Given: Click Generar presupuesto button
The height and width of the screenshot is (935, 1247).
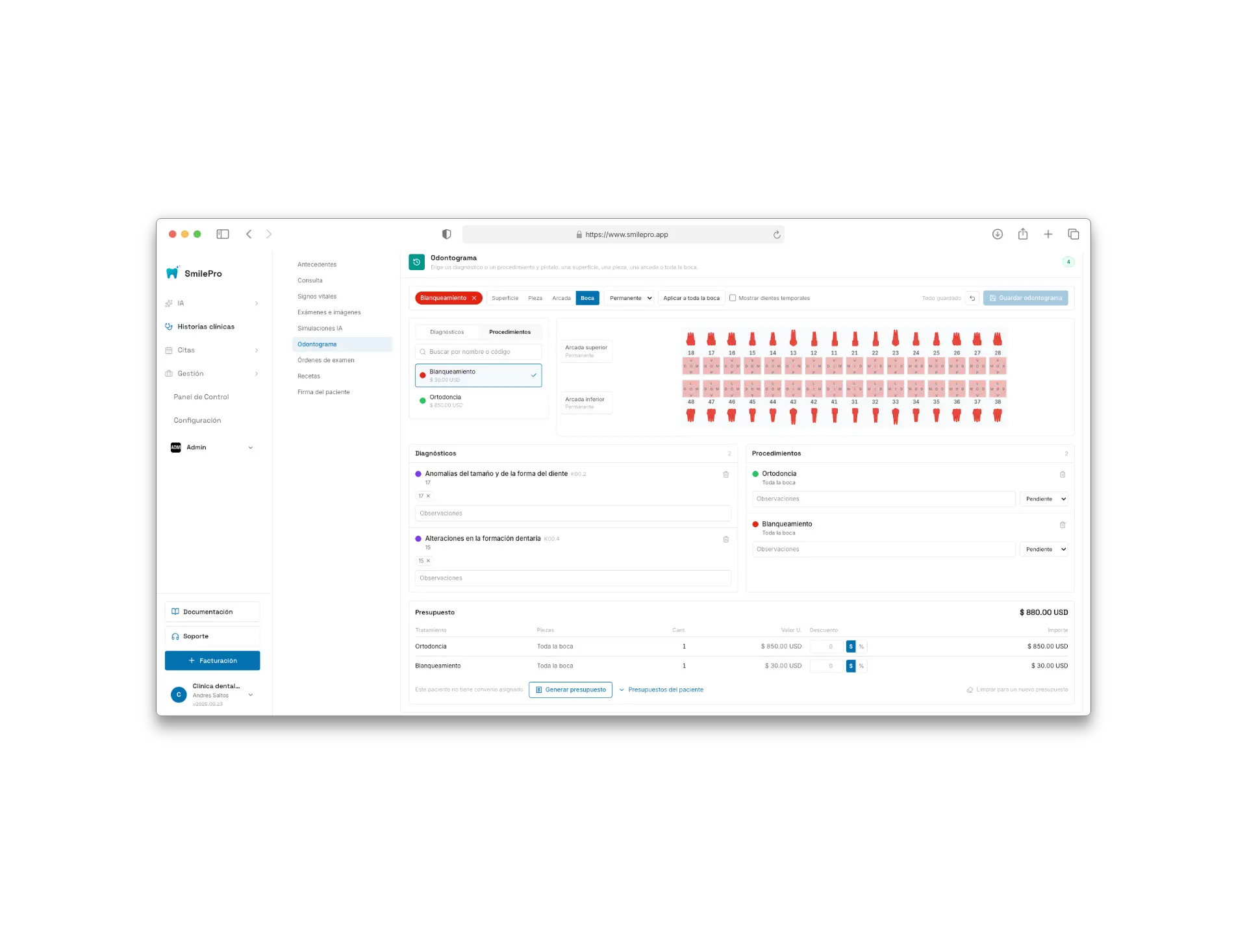Looking at the screenshot, I should click(x=570, y=690).
